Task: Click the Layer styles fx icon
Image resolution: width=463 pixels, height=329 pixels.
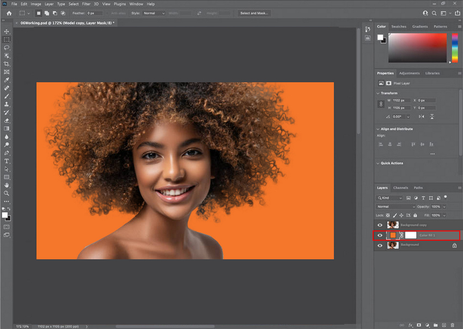Action: [x=411, y=325]
